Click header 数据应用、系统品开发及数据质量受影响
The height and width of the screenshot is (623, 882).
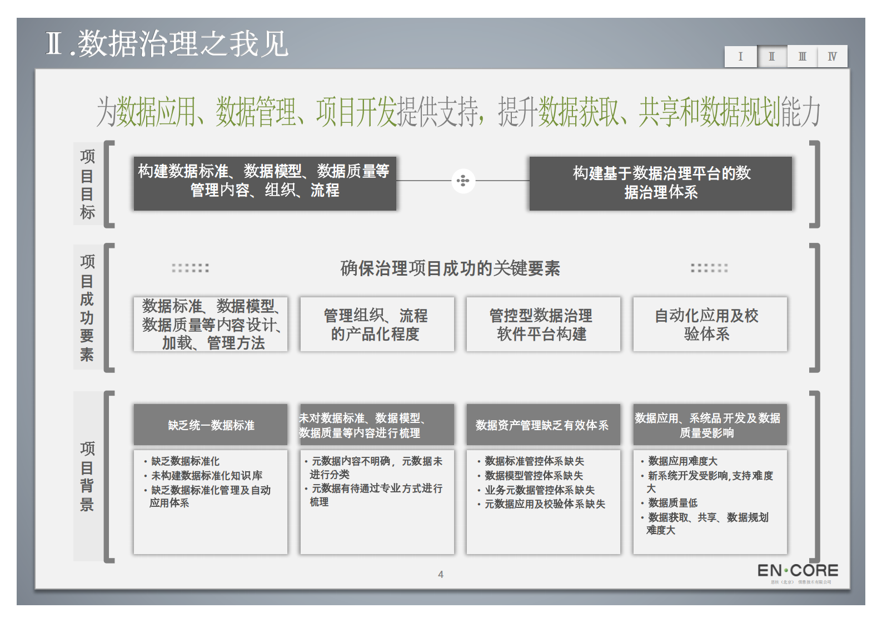click(710, 425)
